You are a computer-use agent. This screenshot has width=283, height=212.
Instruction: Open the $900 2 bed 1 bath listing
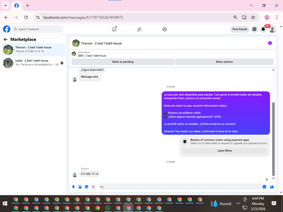coord(92,54)
